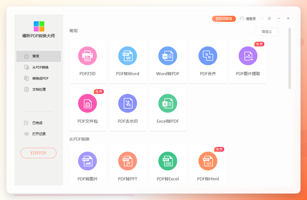The image size is (307, 200).
Task: Click the icon beside 从PDF转换
Action: click(x=26, y=67)
